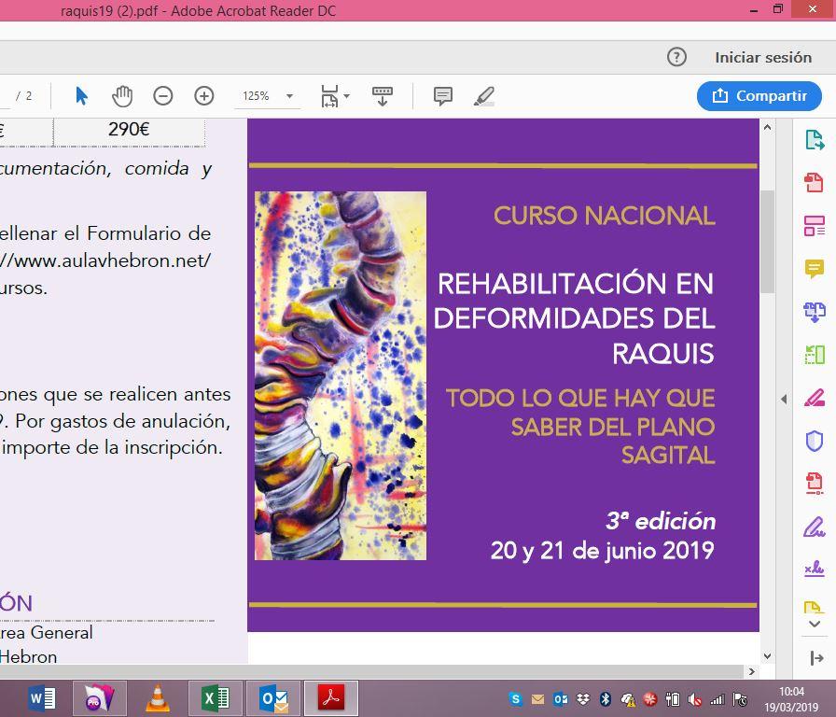Switch to Excel in the taskbar
This screenshot has width=836, height=717.
tap(215, 697)
